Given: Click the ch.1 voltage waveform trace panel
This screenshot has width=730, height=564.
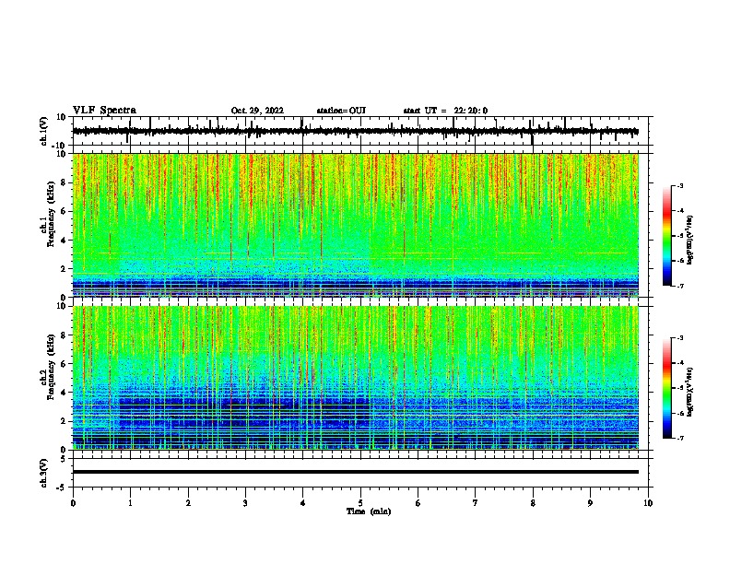Looking at the screenshot, I should [360, 131].
